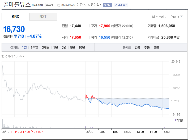Open the 일봉 daily candle chart
The width and height of the screenshot is (188, 140).
pyautogui.click(x=137, y=47)
